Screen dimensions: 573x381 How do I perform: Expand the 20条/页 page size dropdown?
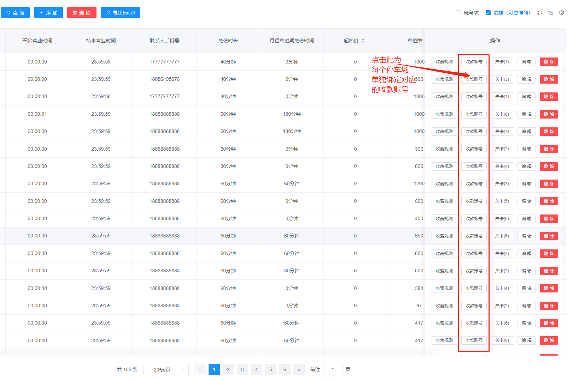coord(166,369)
